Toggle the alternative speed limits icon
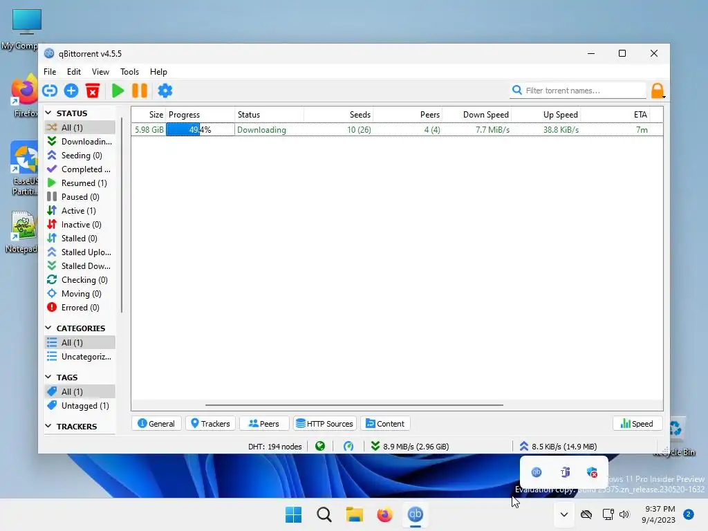 click(x=348, y=446)
